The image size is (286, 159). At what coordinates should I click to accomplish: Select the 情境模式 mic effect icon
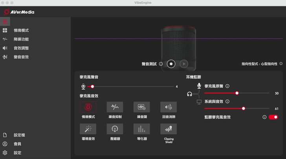coord(88,107)
